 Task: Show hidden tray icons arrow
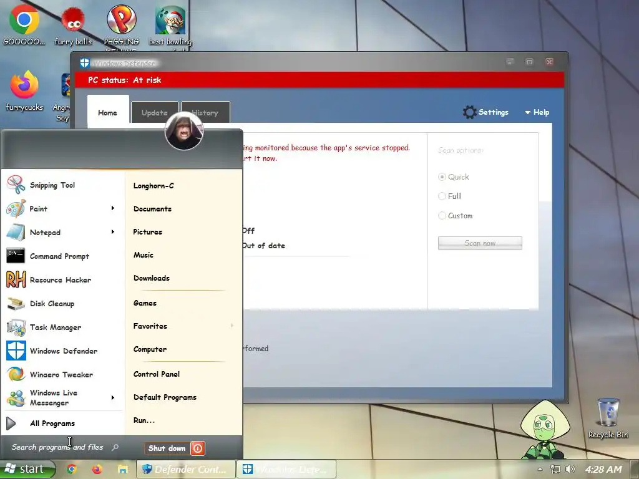tap(540, 469)
